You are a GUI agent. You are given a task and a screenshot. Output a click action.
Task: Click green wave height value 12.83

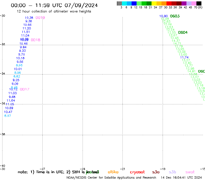pyautogui.click(x=166, y=21)
